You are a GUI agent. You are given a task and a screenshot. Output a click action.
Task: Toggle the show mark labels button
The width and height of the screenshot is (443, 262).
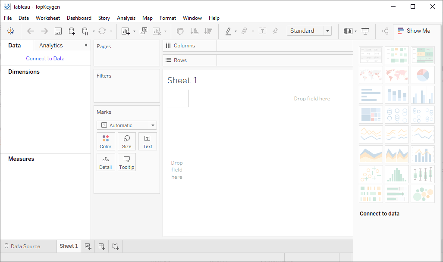262,31
